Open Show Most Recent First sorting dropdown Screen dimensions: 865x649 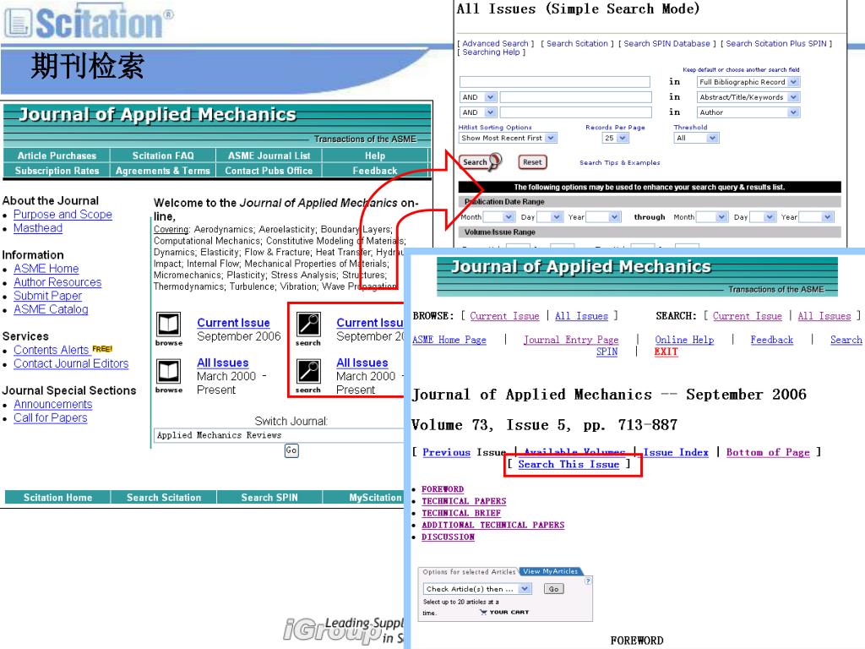point(508,138)
